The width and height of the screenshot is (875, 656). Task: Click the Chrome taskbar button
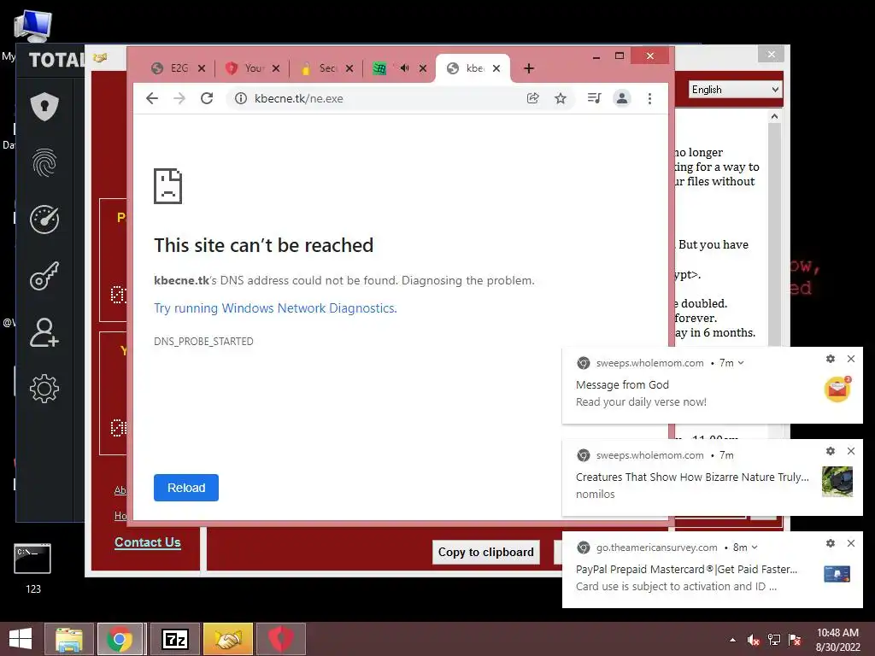(121, 639)
